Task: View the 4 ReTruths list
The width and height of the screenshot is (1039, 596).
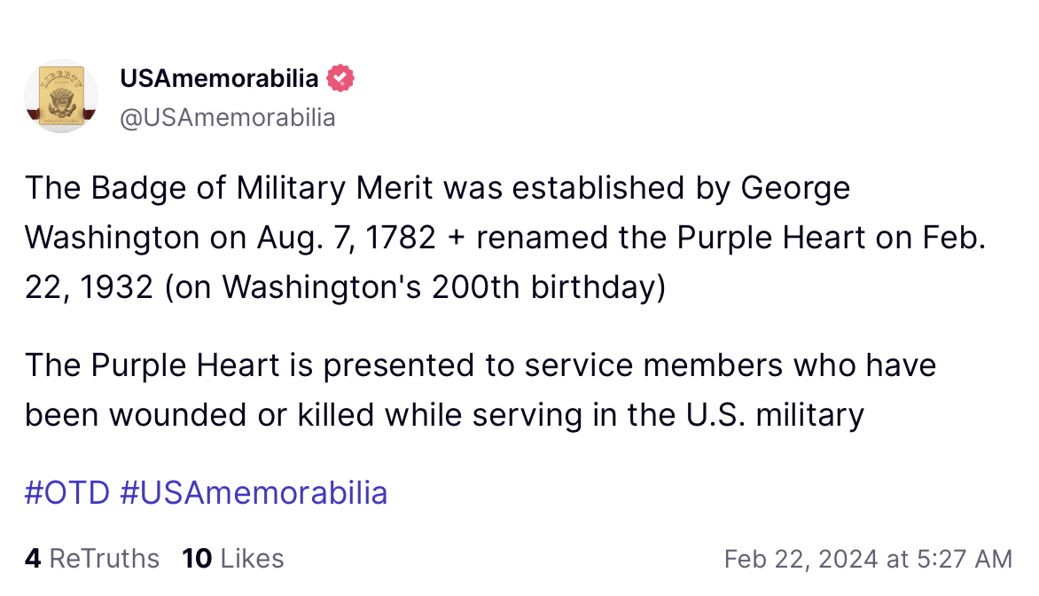Action: click(x=92, y=559)
